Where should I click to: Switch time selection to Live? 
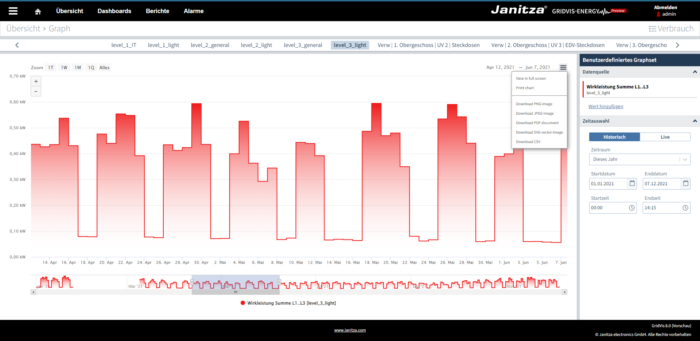[665, 137]
